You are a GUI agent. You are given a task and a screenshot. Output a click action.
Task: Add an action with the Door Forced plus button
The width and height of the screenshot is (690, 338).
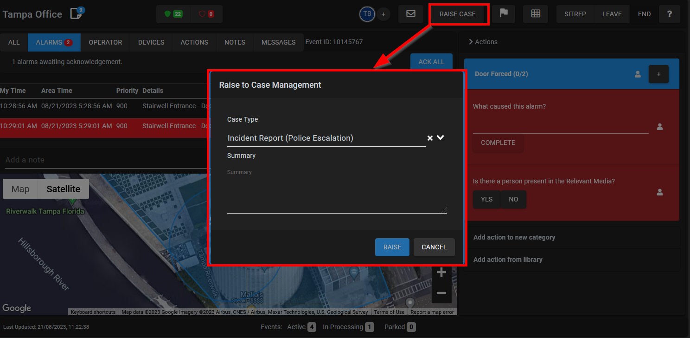pyautogui.click(x=658, y=74)
